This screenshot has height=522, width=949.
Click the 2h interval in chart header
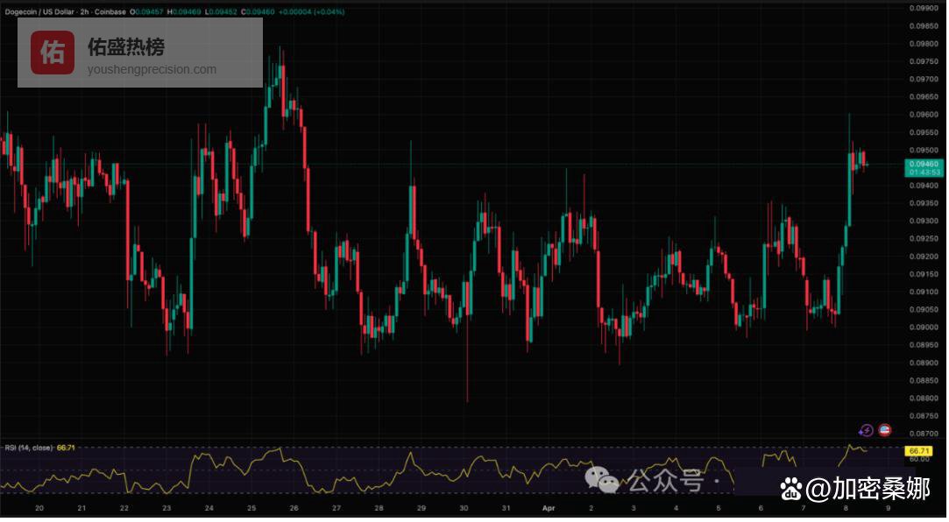point(86,12)
